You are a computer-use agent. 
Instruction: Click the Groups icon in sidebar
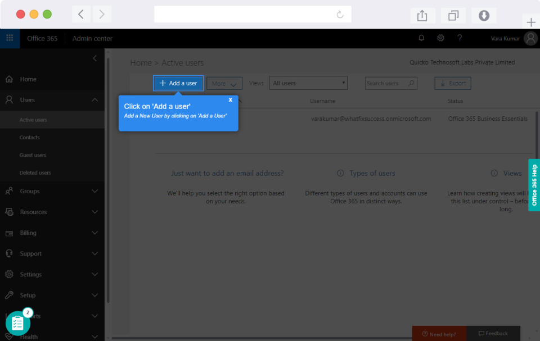(x=10, y=191)
